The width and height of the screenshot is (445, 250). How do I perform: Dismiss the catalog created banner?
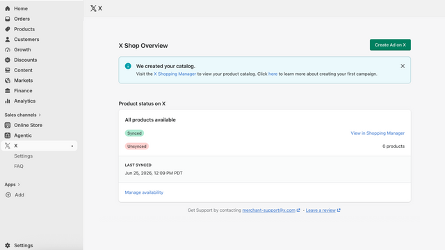point(403,66)
